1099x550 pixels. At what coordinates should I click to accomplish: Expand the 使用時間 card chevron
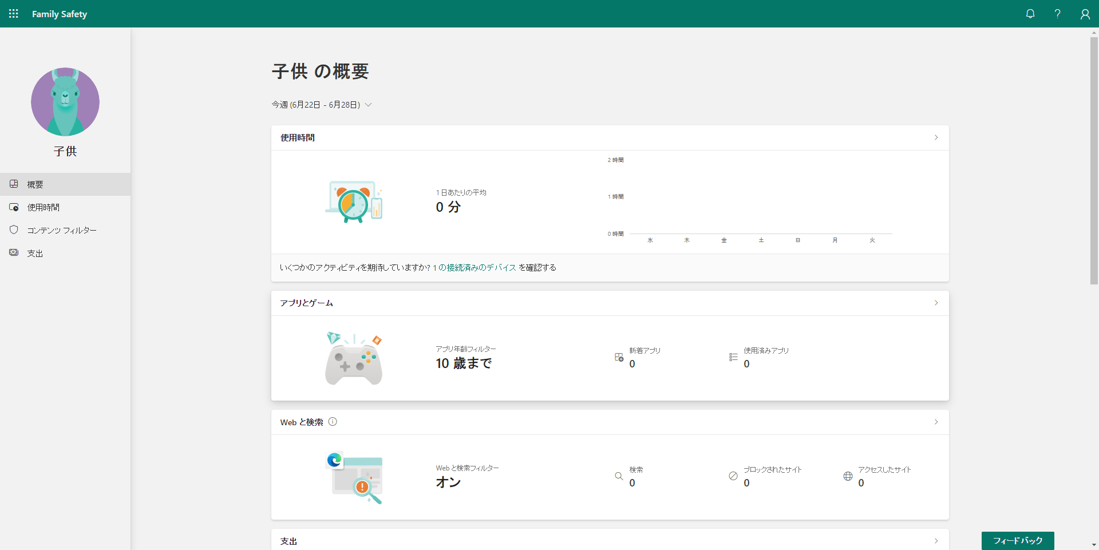936,137
